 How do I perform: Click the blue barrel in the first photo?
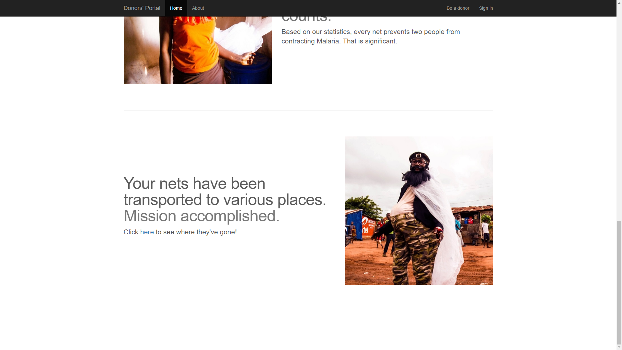tap(248, 70)
